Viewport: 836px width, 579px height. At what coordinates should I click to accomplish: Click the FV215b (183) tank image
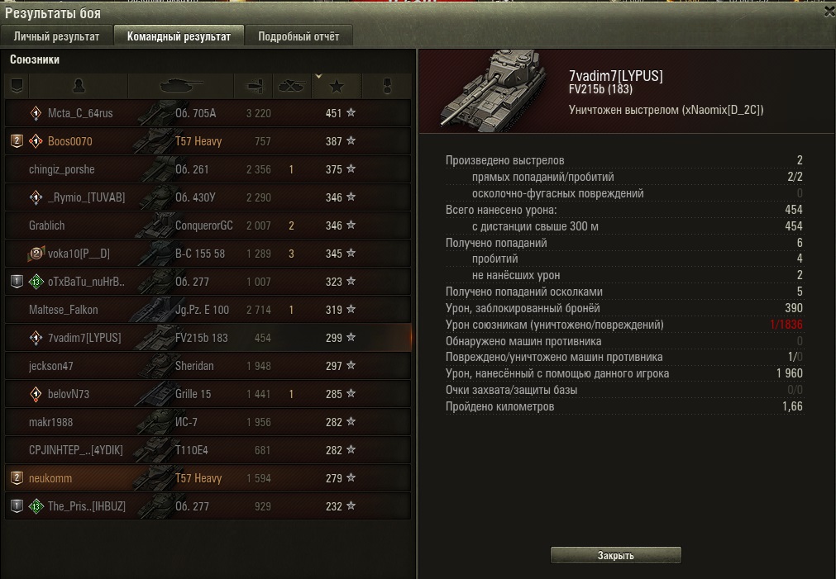pyautogui.click(x=491, y=92)
